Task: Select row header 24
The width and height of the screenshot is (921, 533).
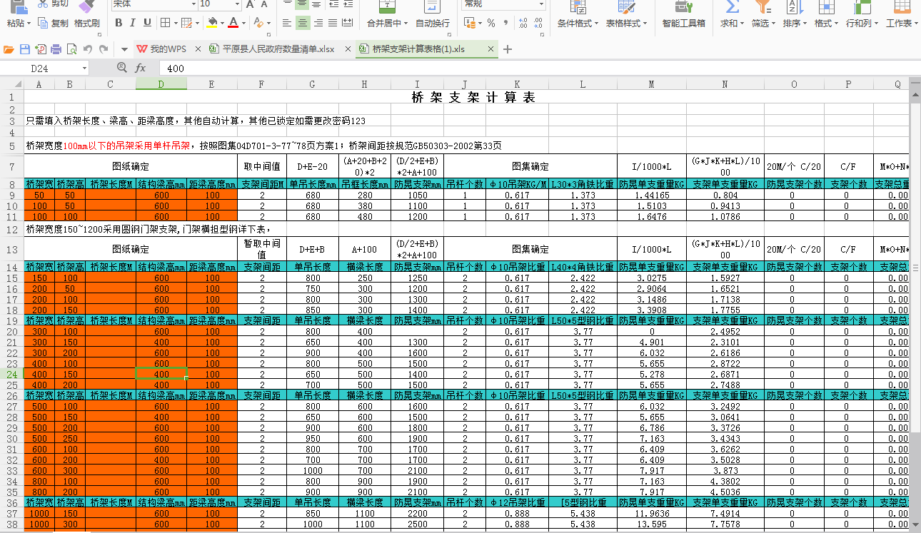Action: tap(11, 374)
